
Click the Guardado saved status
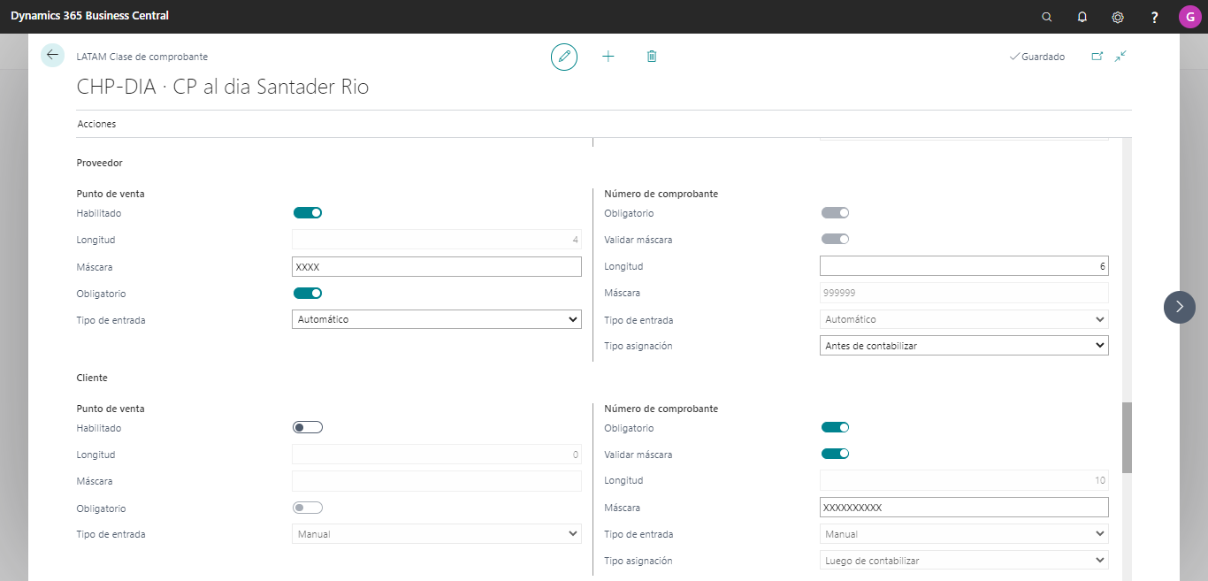1037,57
